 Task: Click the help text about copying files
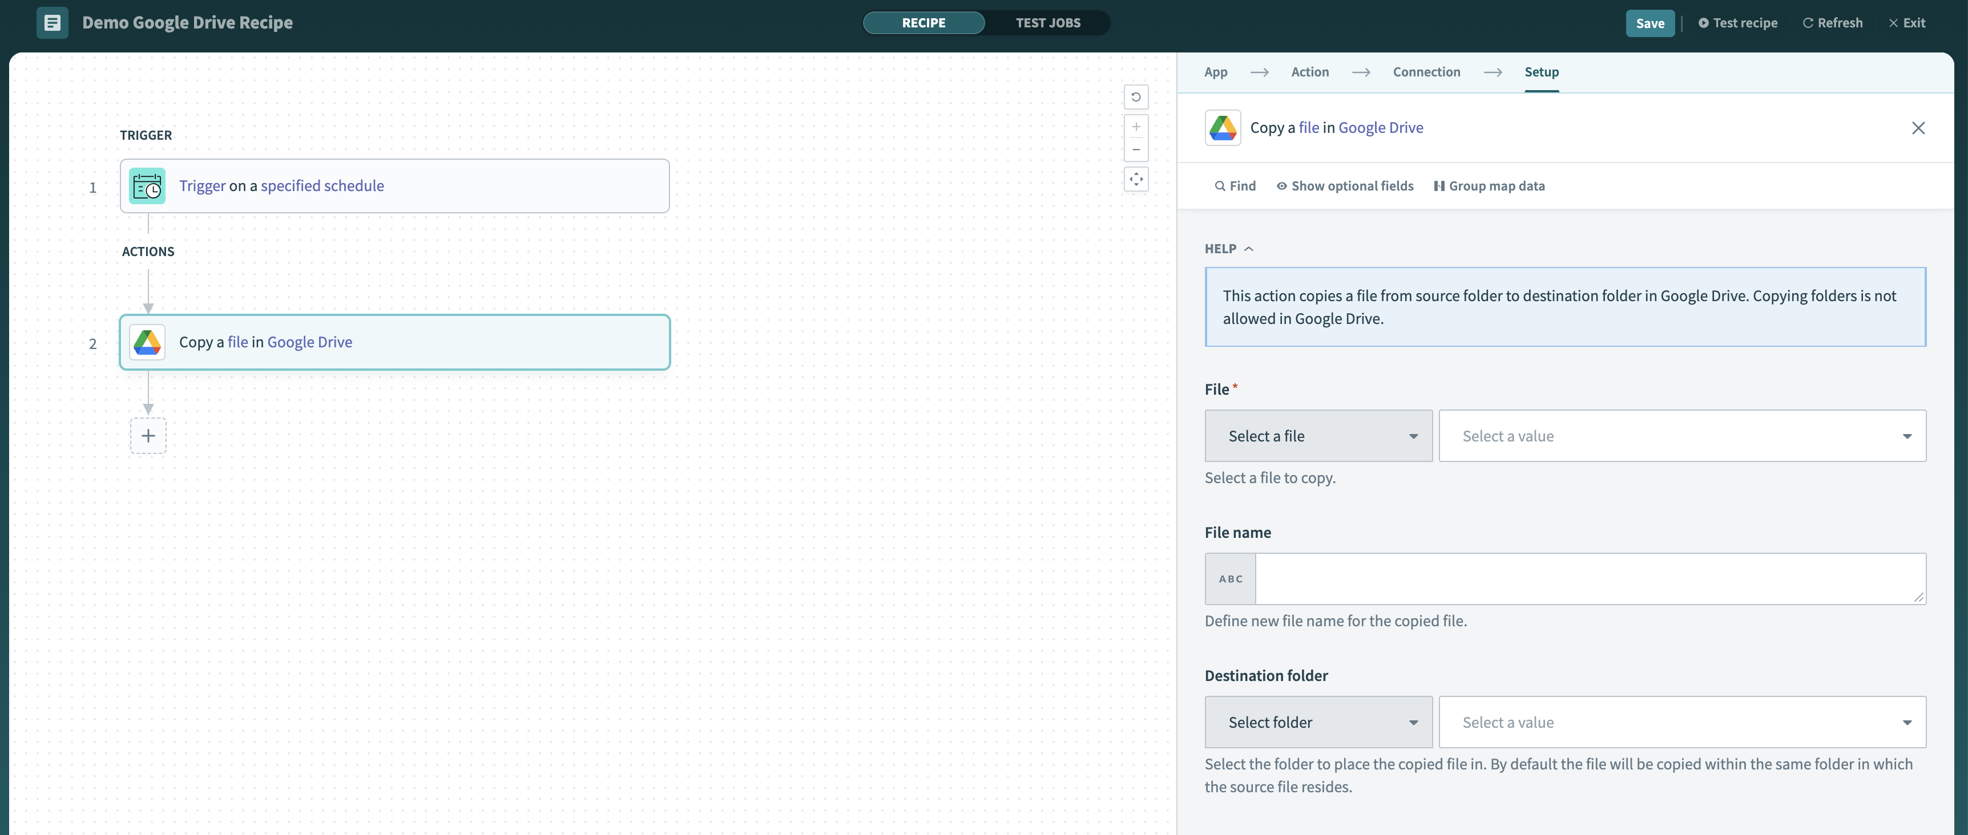(1566, 307)
